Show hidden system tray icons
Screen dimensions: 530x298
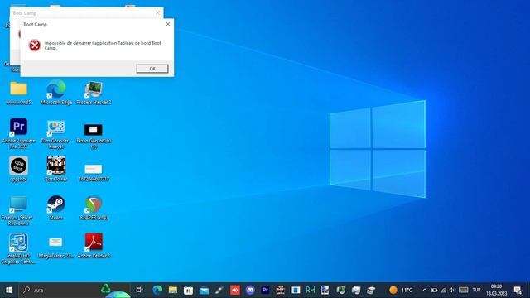tap(425, 290)
